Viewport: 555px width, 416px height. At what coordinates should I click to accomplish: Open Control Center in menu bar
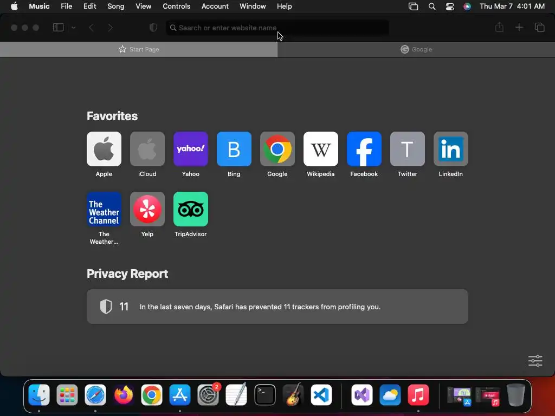click(x=449, y=6)
